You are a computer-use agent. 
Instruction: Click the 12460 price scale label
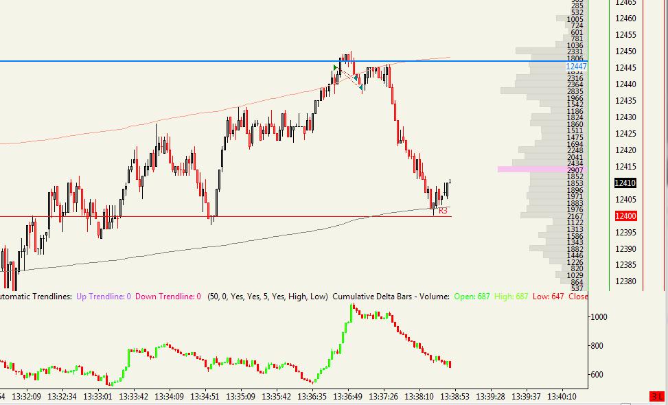coord(625,19)
